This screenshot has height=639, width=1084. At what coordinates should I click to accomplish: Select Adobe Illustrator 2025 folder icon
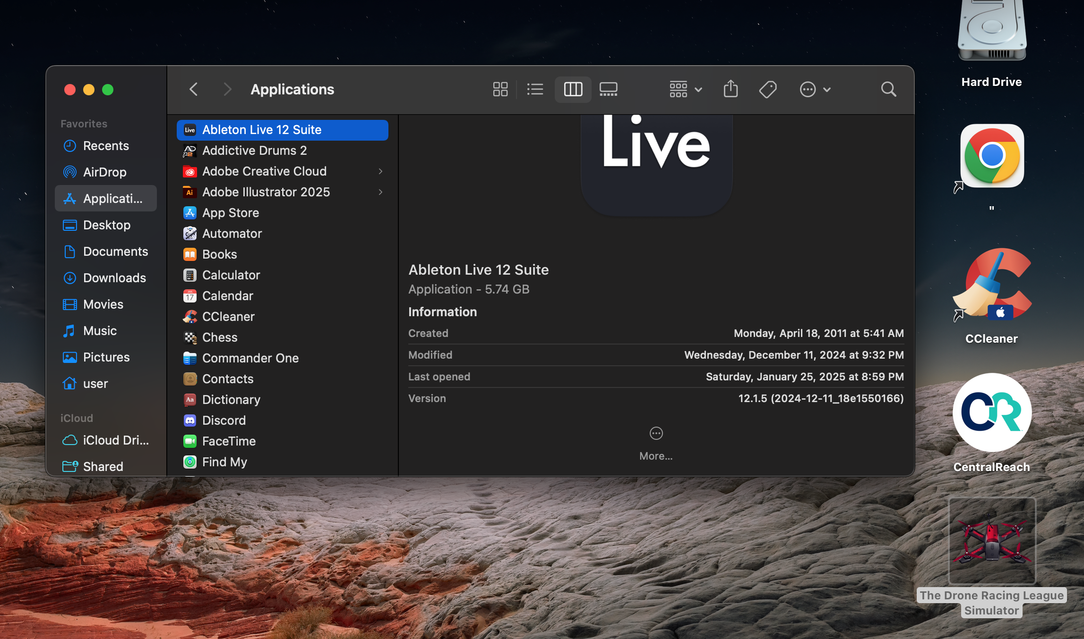coord(189,192)
